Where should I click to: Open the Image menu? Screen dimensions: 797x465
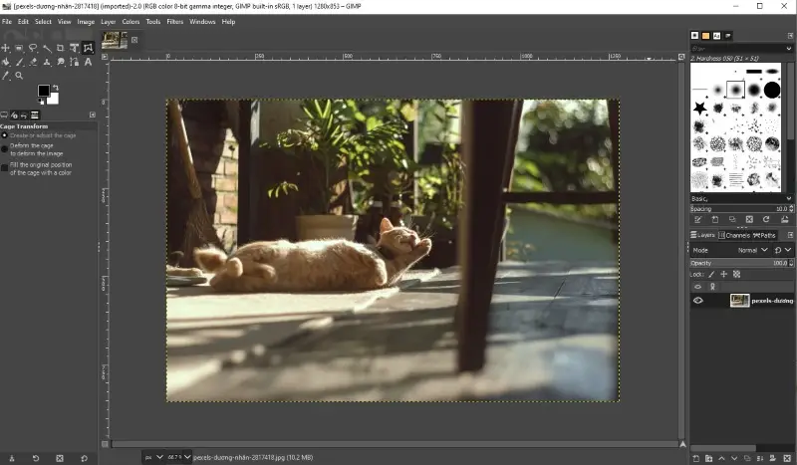coord(86,21)
